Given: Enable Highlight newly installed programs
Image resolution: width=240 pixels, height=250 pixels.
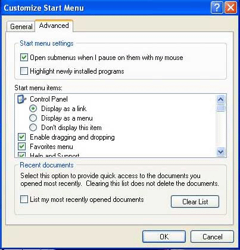Looking at the screenshot, I should coord(24,71).
